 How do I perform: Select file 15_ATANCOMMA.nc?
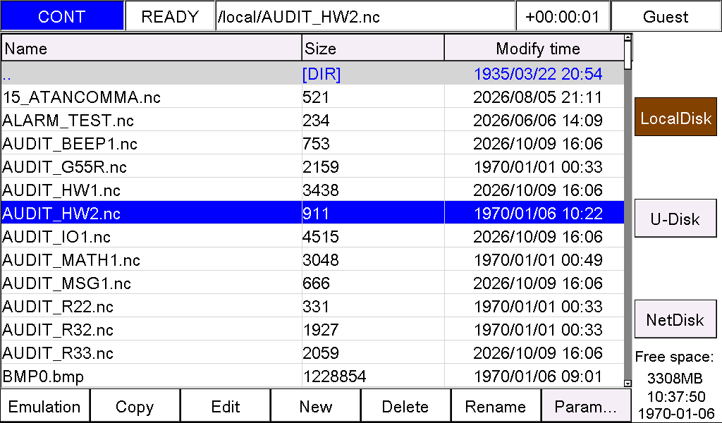click(x=312, y=97)
